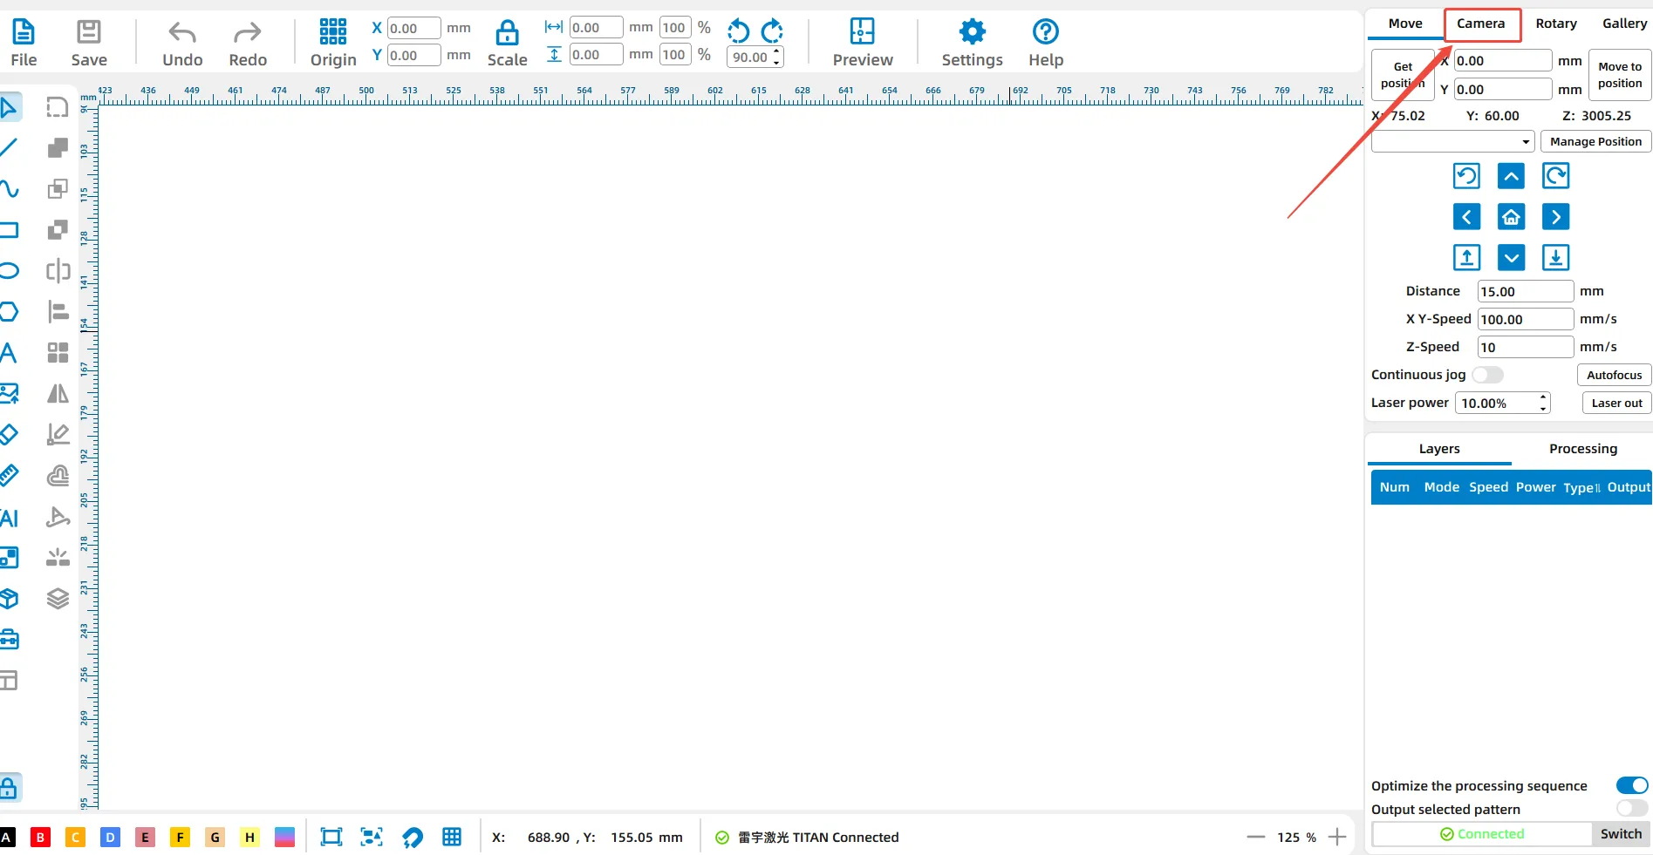Click the Home icon in jog controls
The image size is (1653, 855).
[1511, 217]
